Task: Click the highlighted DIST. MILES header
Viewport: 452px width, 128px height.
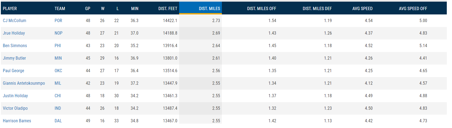Action: coord(209,9)
